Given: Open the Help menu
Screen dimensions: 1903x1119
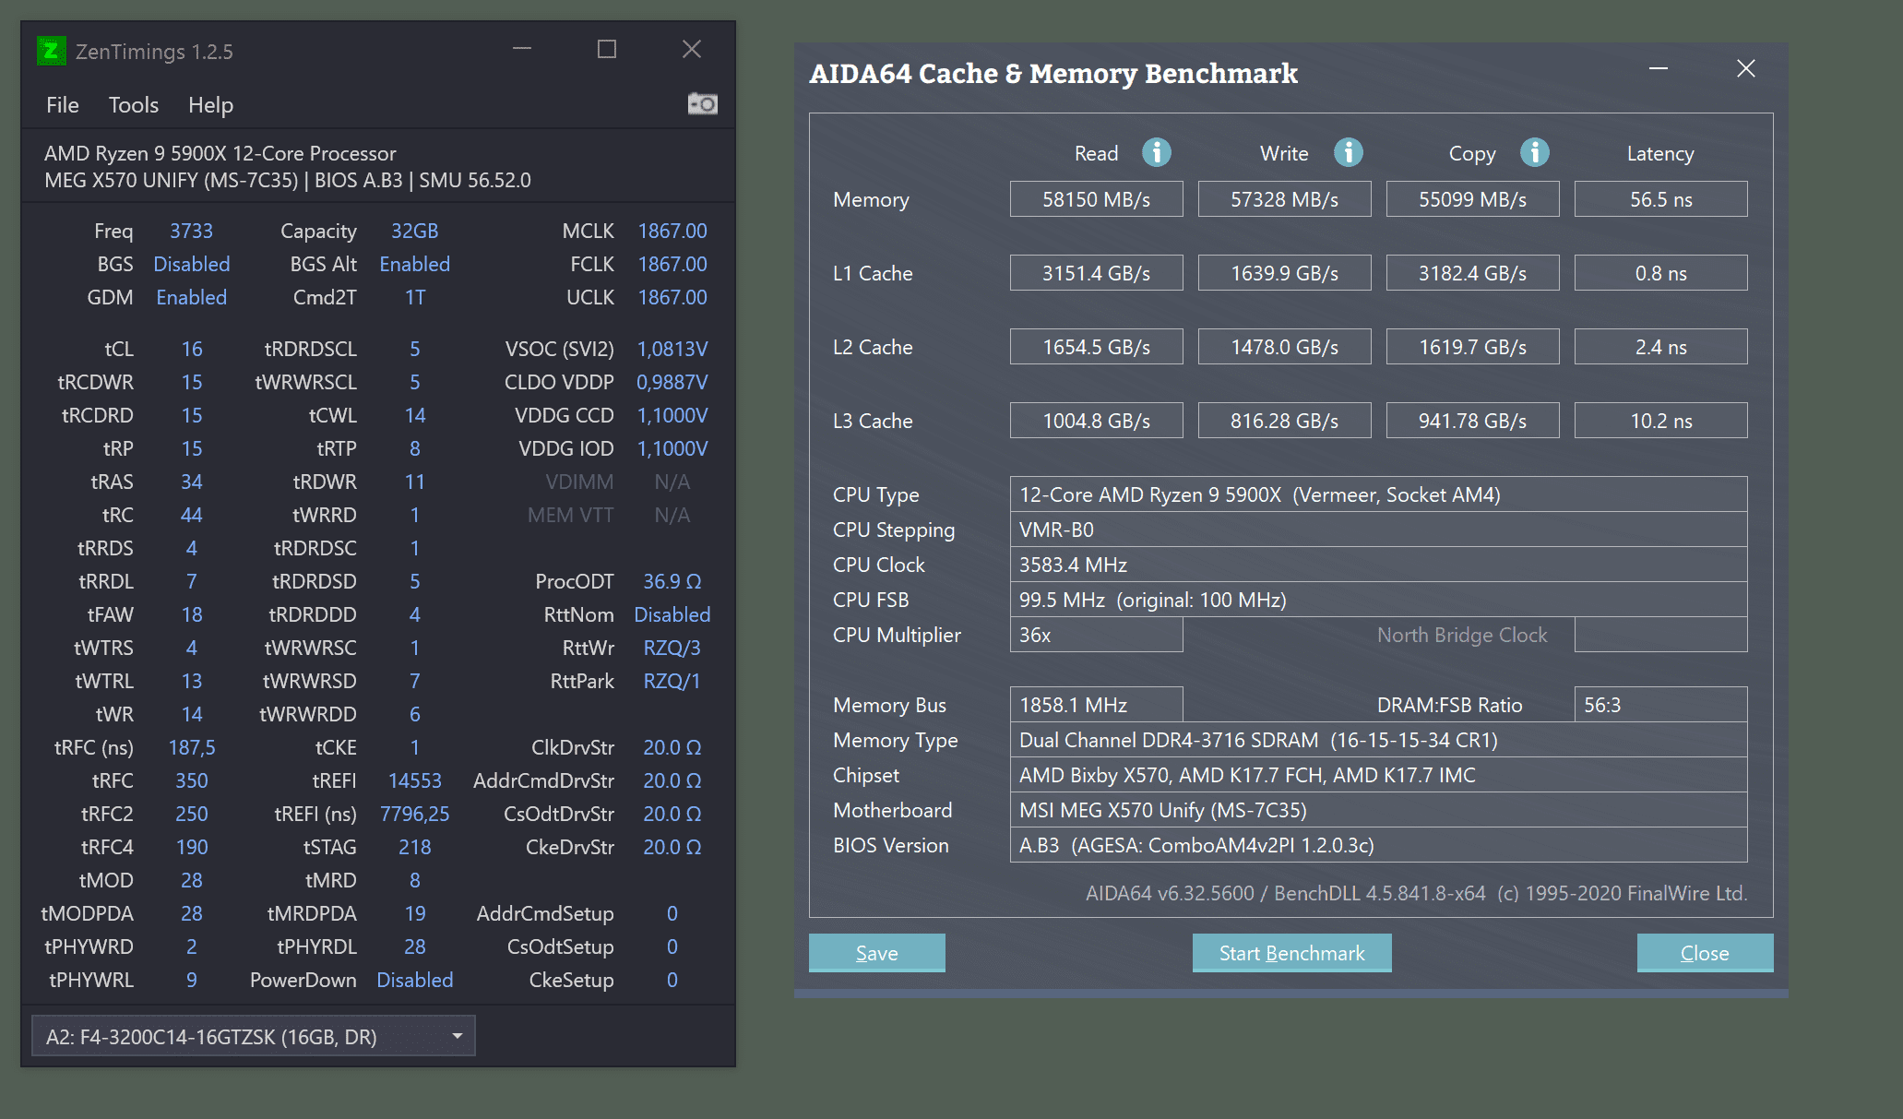Looking at the screenshot, I should coord(210,105).
